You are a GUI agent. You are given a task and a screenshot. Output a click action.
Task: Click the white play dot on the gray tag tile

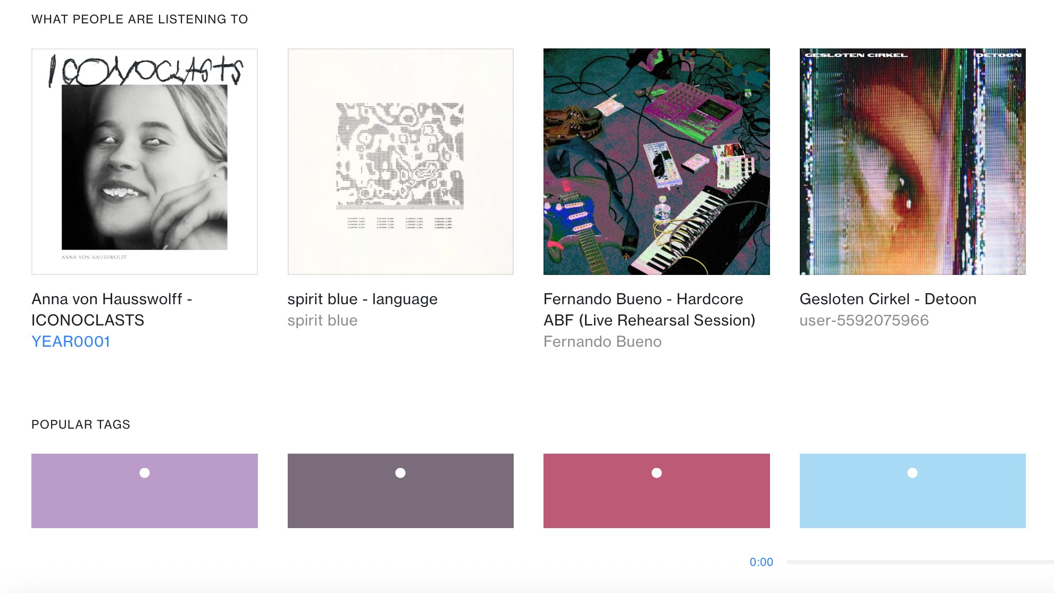[400, 472]
